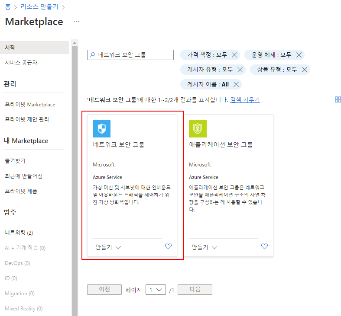Open the 네트워크 보안 그룹 card title
Image resolution: width=341 pixels, height=316 pixels.
tap(119, 144)
